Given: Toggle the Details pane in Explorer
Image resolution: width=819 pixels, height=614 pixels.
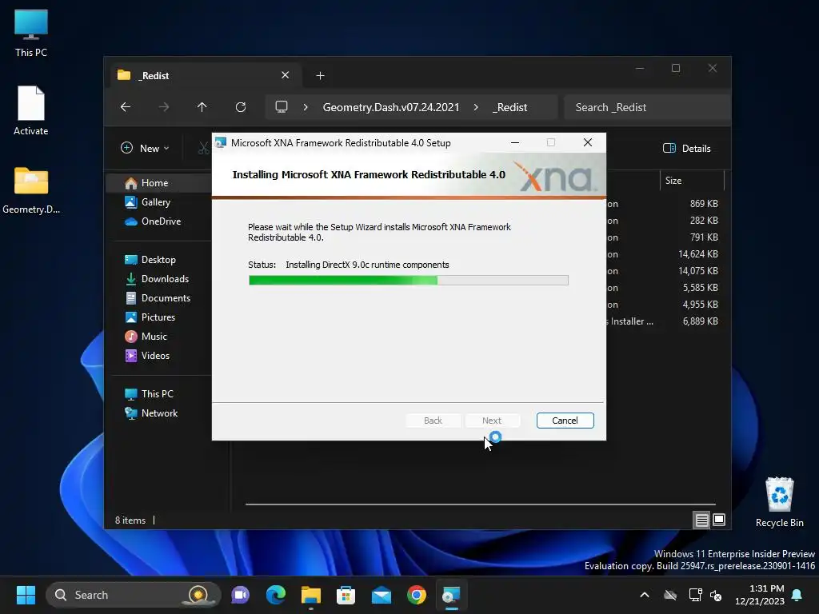Looking at the screenshot, I should [x=686, y=148].
